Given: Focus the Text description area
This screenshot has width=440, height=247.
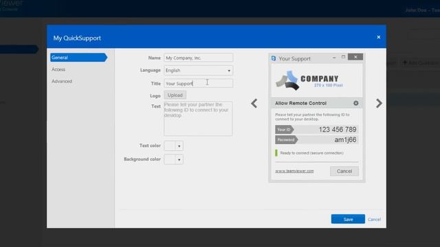Looking at the screenshot, I should click(198, 119).
